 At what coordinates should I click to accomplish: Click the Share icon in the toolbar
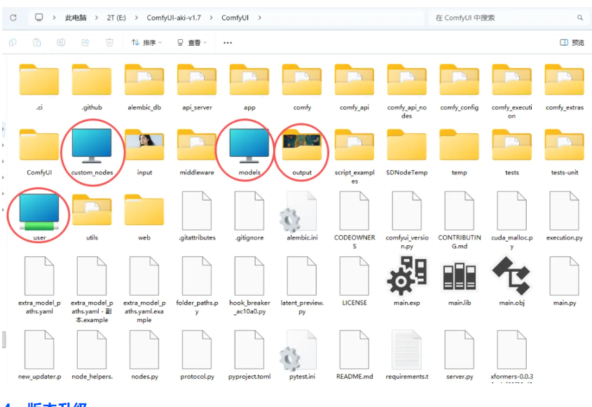(85, 42)
